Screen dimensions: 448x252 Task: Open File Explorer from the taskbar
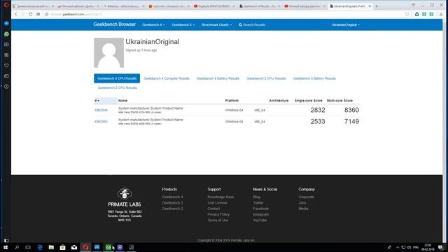click(51, 247)
